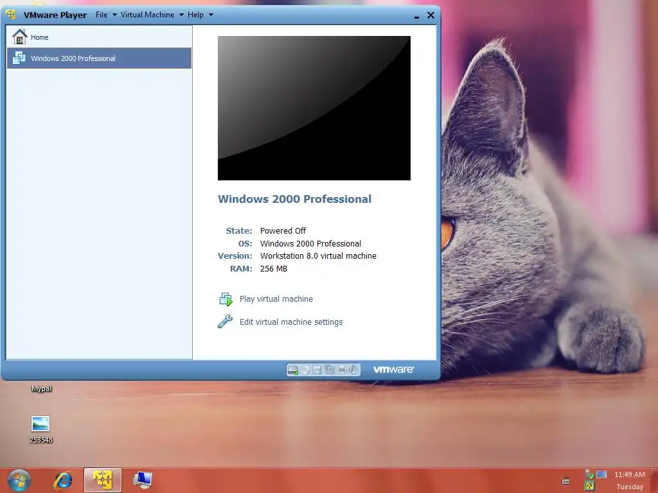
Task: Click the sound card device status icon
Action: click(x=353, y=369)
